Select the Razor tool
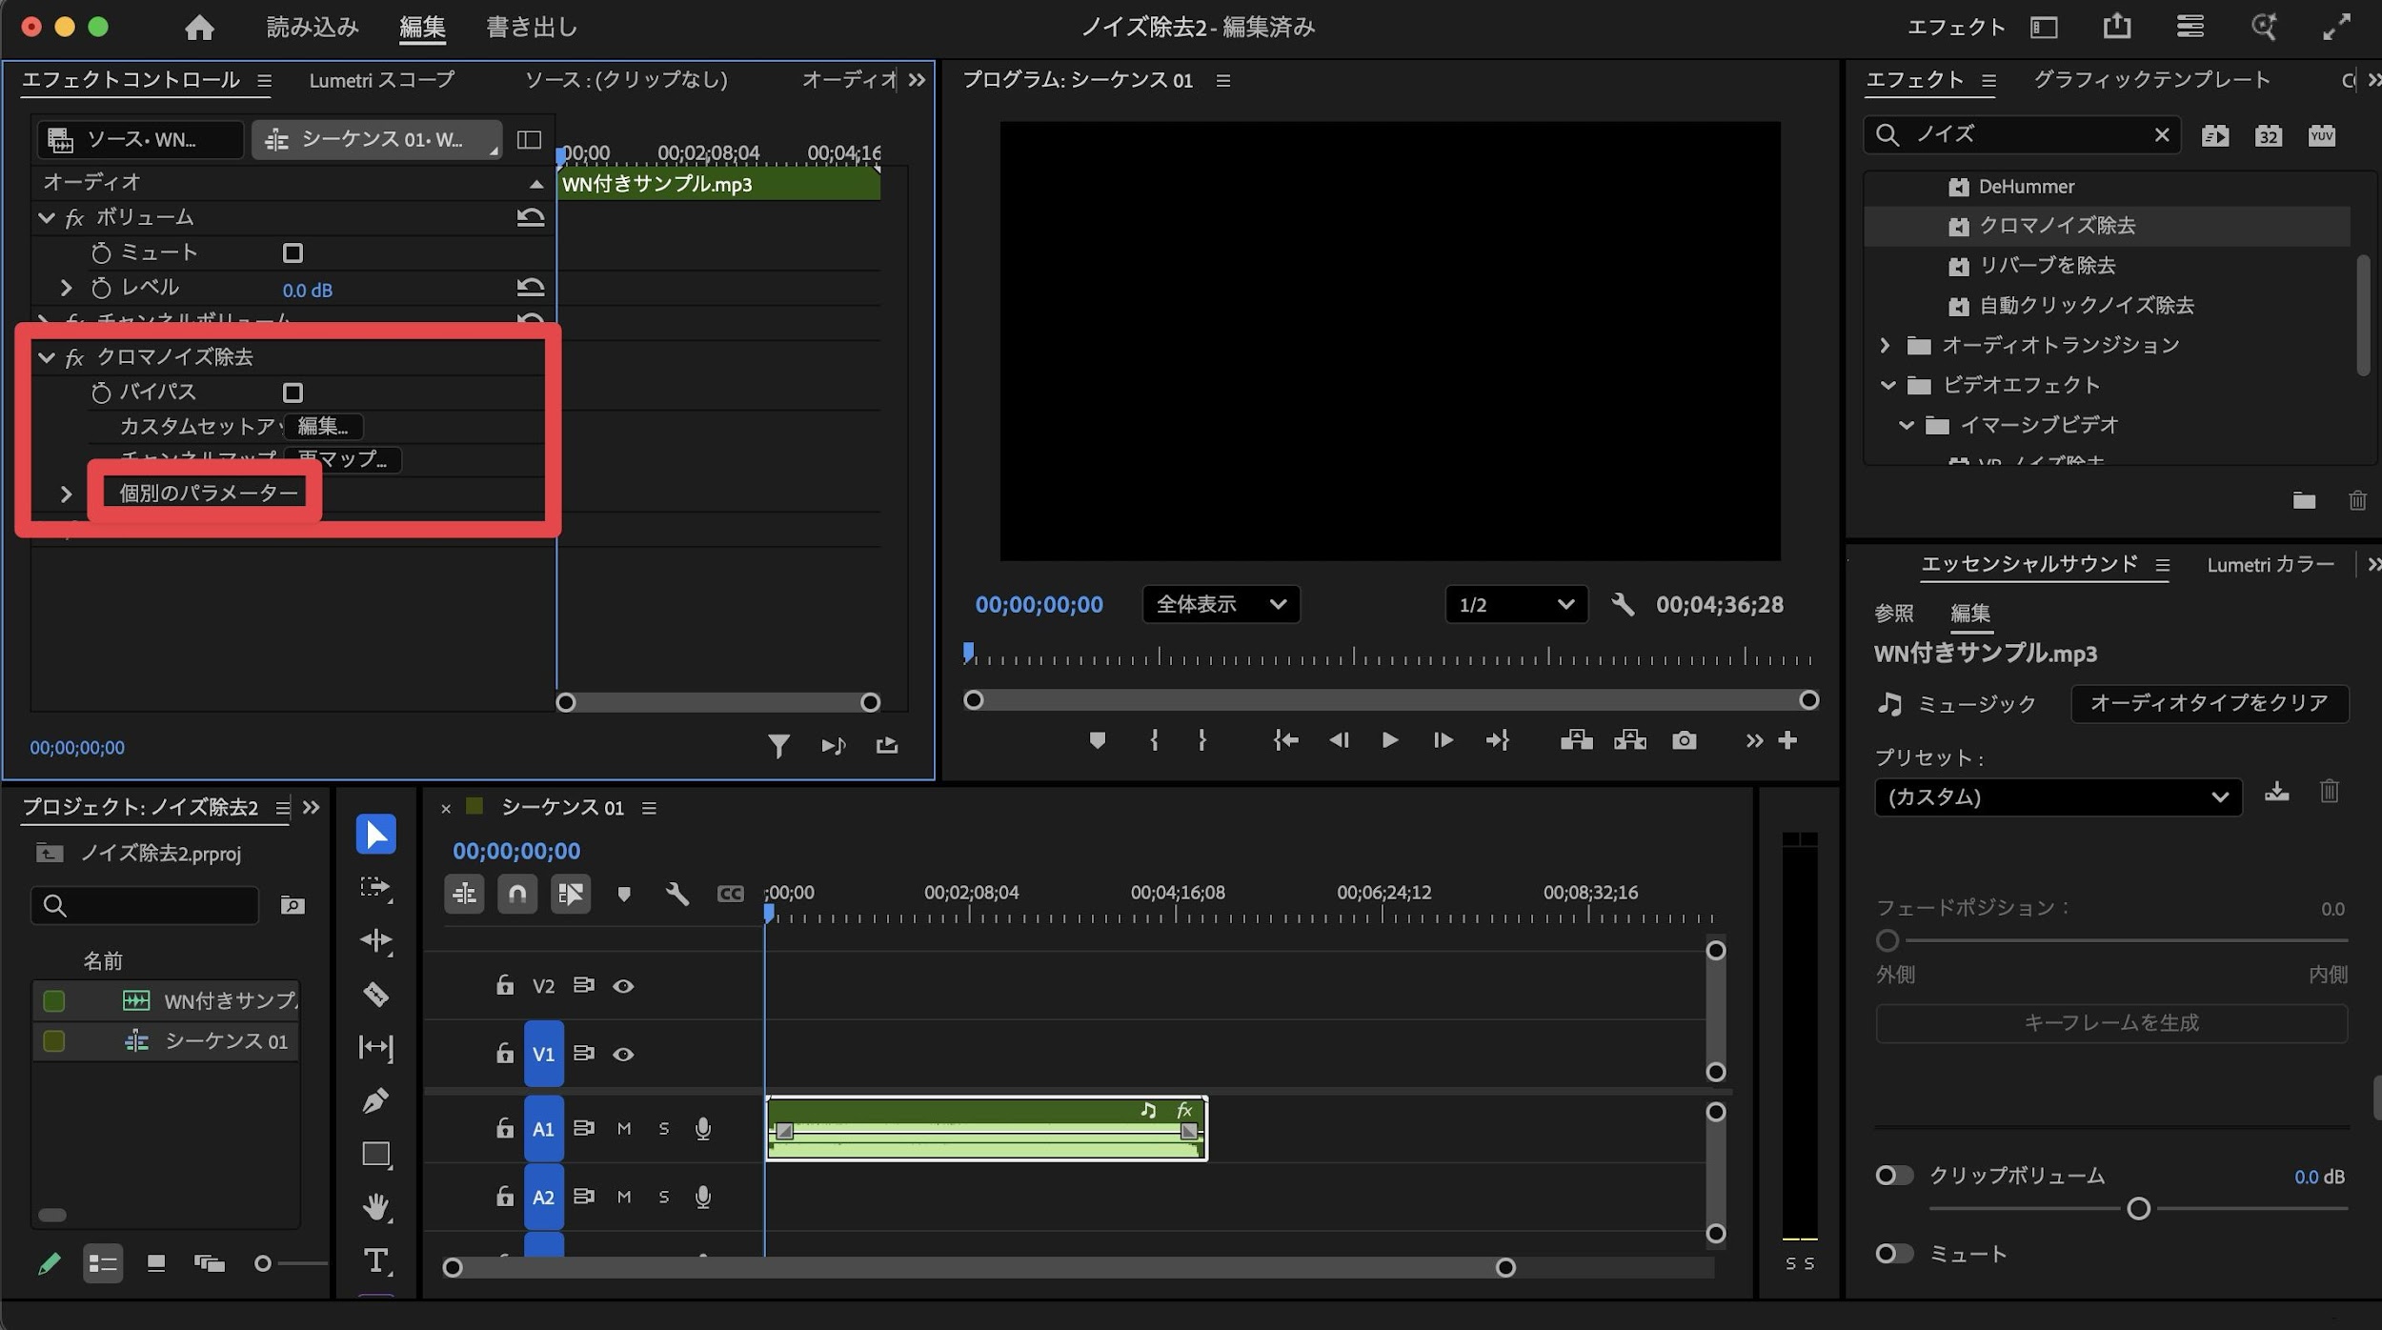 375,994
